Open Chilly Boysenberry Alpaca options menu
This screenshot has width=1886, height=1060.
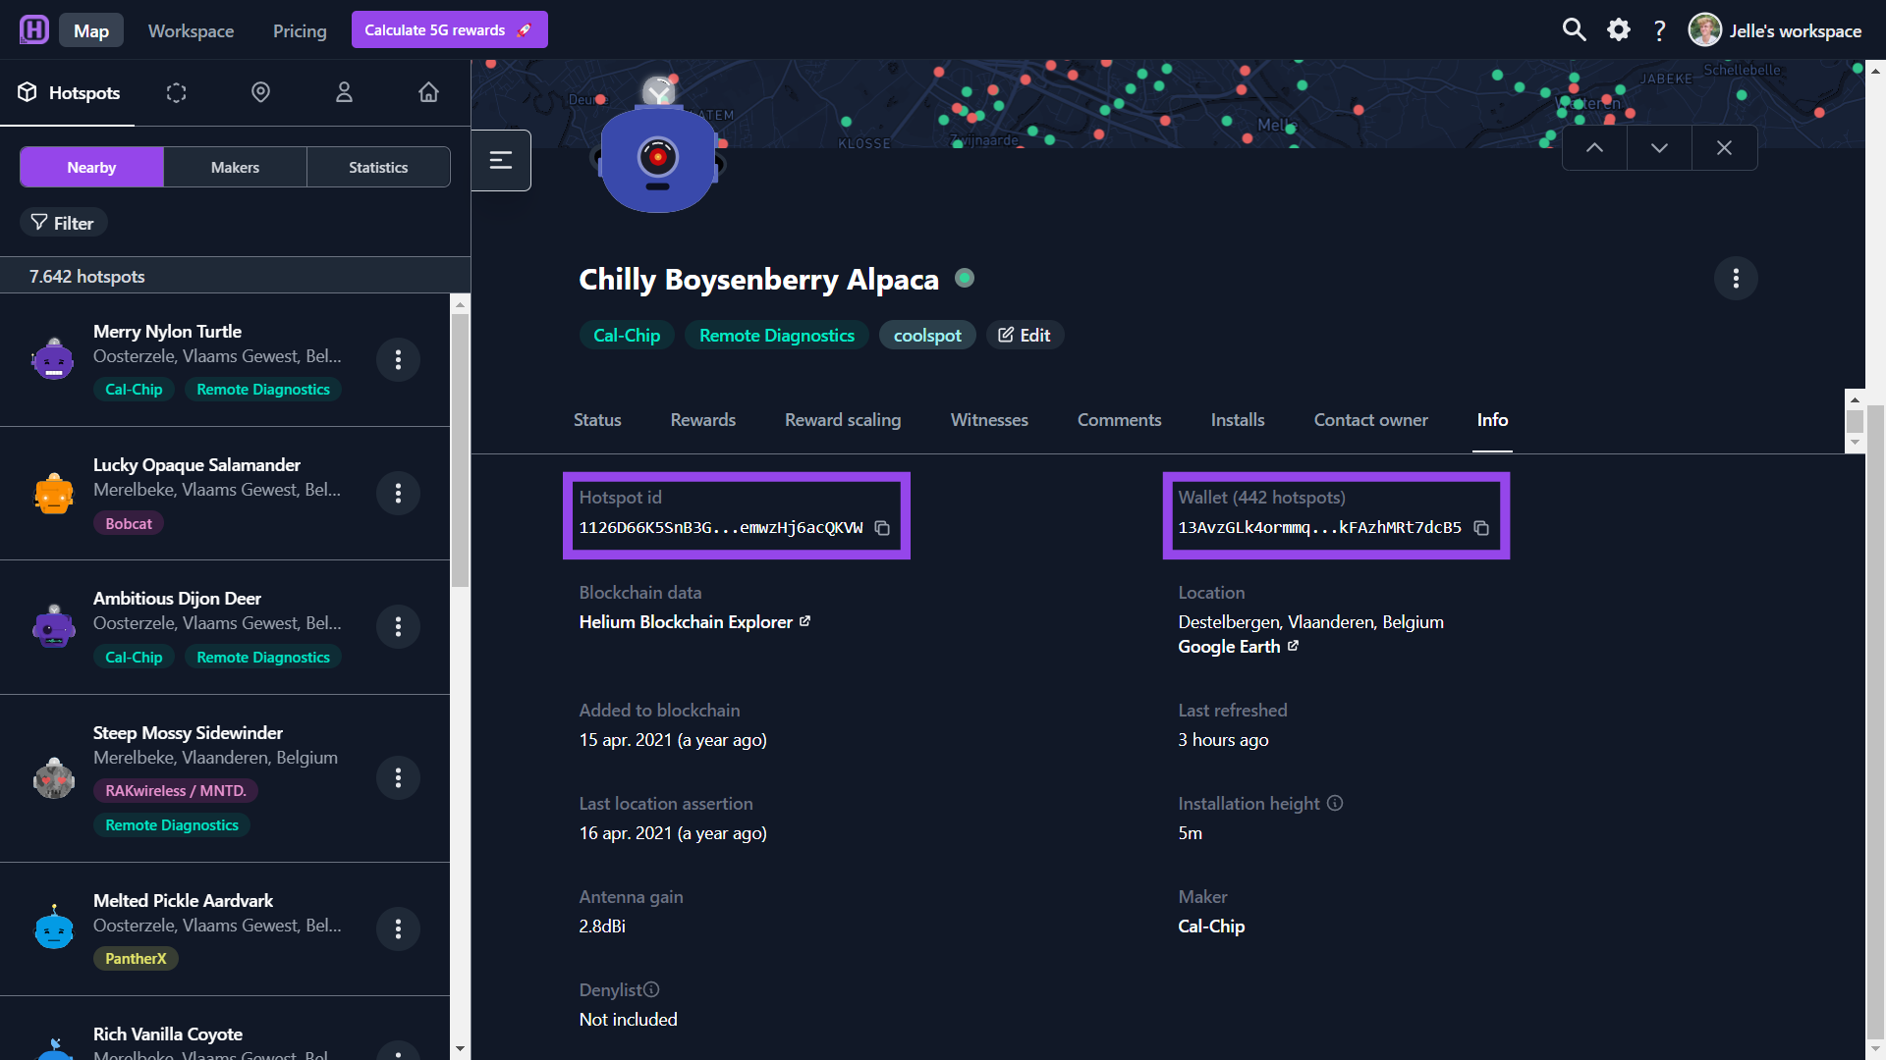click(1736, 278)
